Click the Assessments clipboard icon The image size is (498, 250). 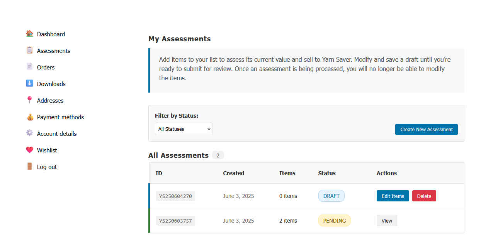(30, 51)
